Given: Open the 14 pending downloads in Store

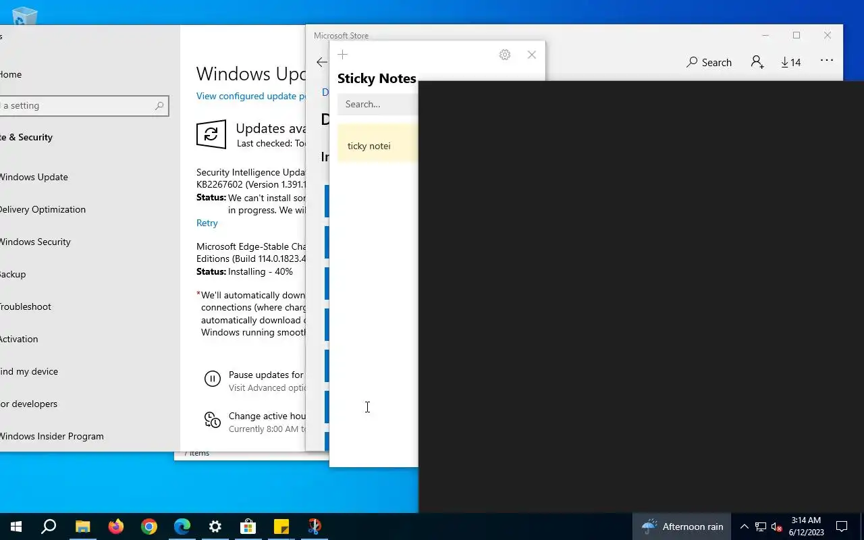Looking at the screenshot, I should (790, 62).
